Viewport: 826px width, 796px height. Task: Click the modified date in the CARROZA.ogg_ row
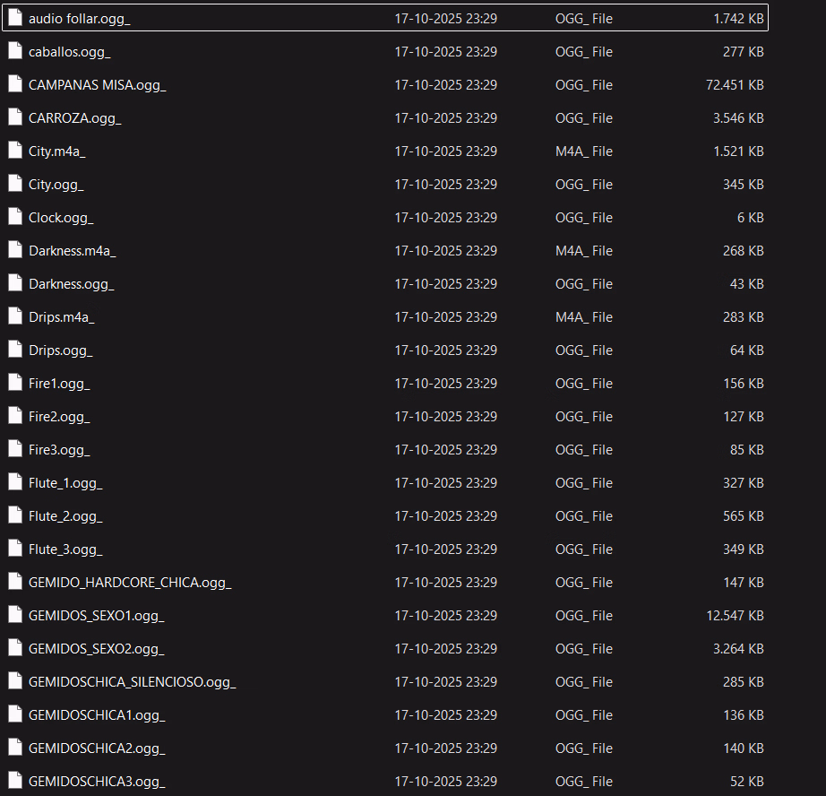pos(445,118)
